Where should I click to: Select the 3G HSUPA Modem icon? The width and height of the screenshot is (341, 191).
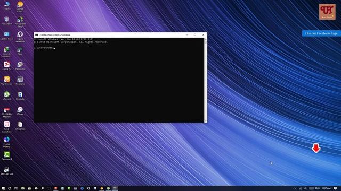6,112
